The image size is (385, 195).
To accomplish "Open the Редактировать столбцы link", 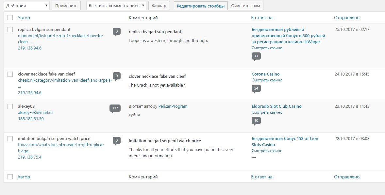I will (201, 6).
